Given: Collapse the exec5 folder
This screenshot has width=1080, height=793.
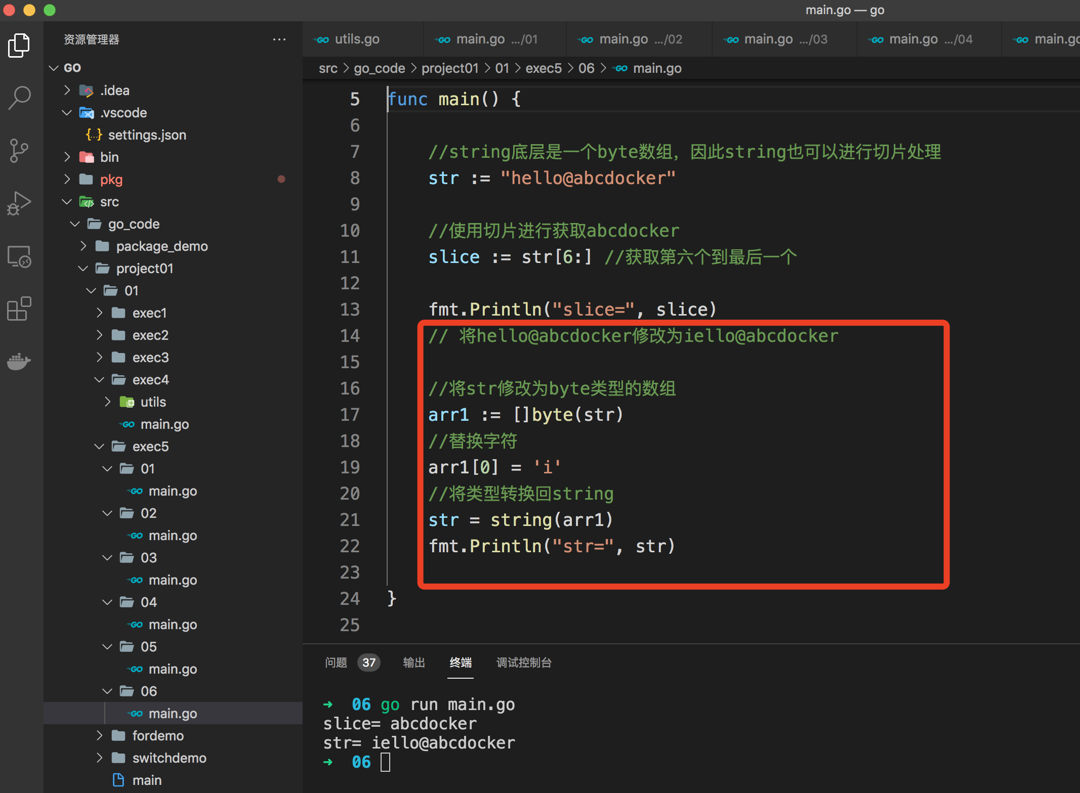Looking at the screenshot, I should [x=150, y=447].
